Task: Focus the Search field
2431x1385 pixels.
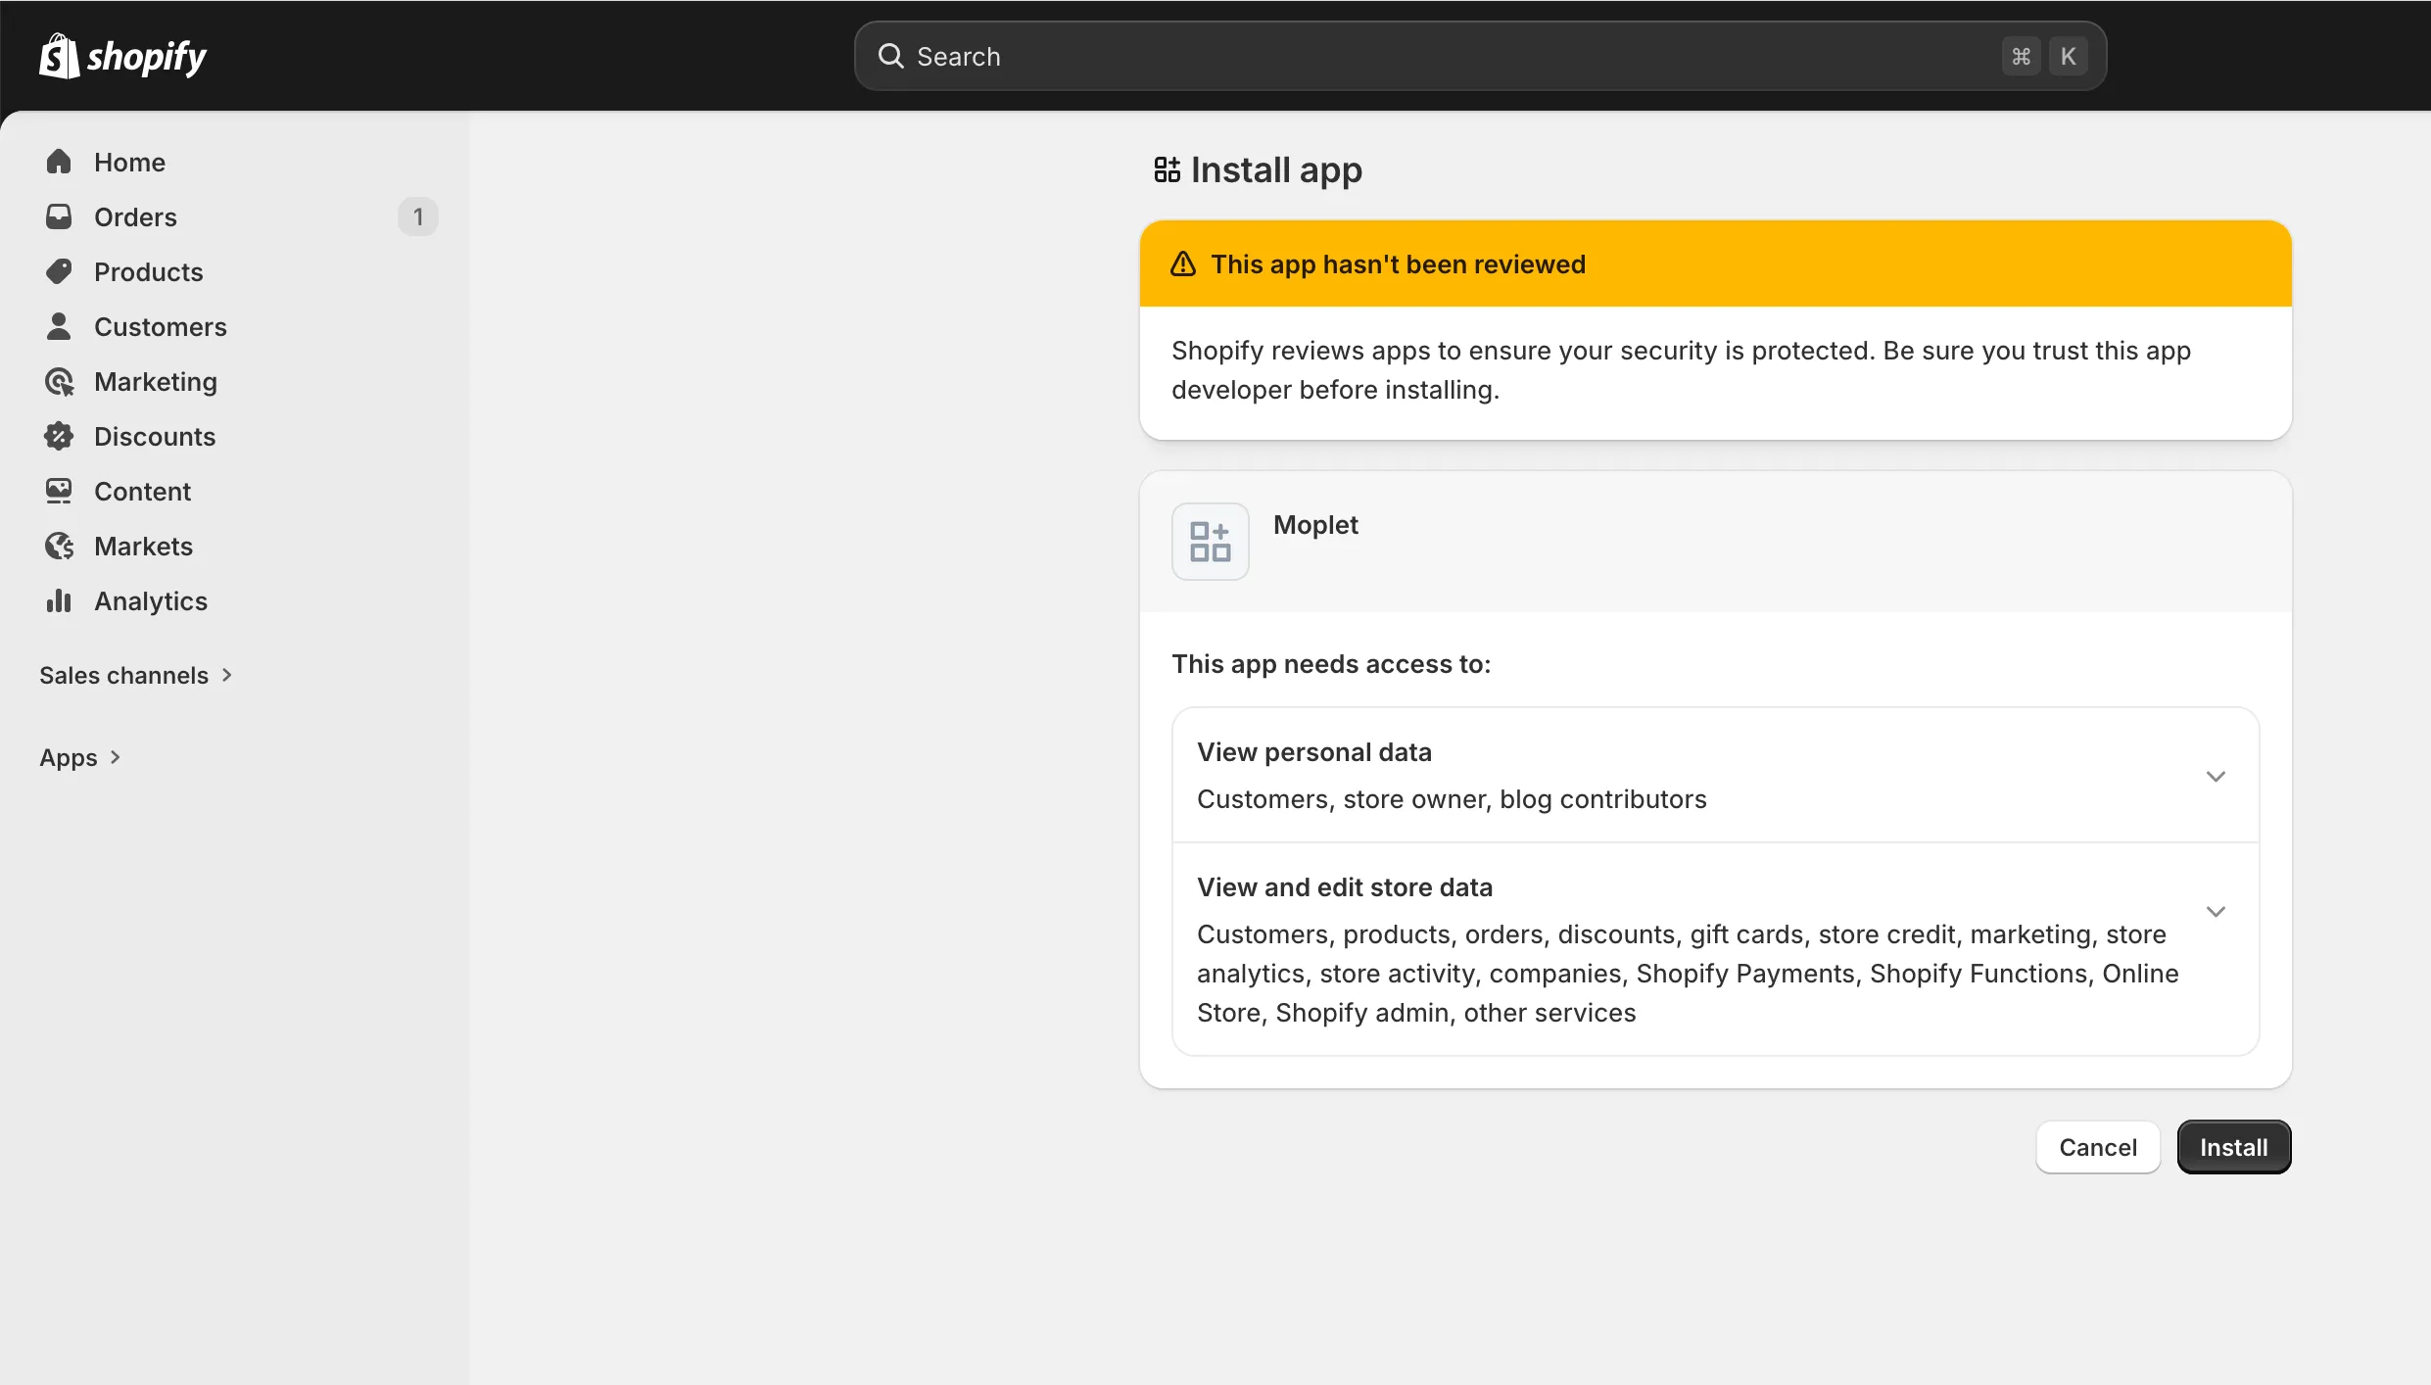Action: [1480, 56]
